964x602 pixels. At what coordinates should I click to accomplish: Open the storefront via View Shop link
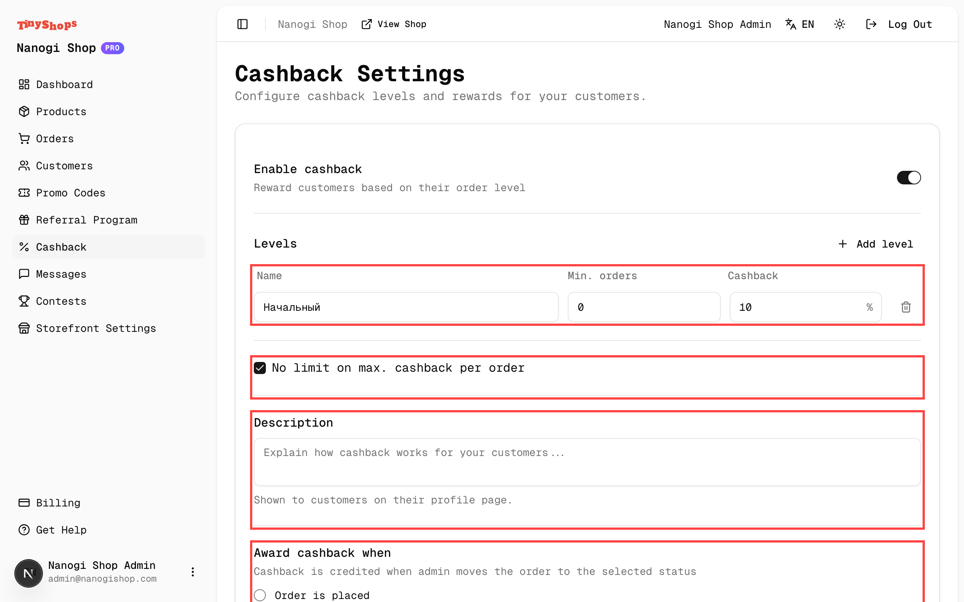394,24
